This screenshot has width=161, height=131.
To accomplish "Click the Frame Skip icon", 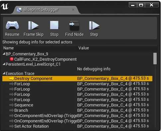I will point(33,26).
